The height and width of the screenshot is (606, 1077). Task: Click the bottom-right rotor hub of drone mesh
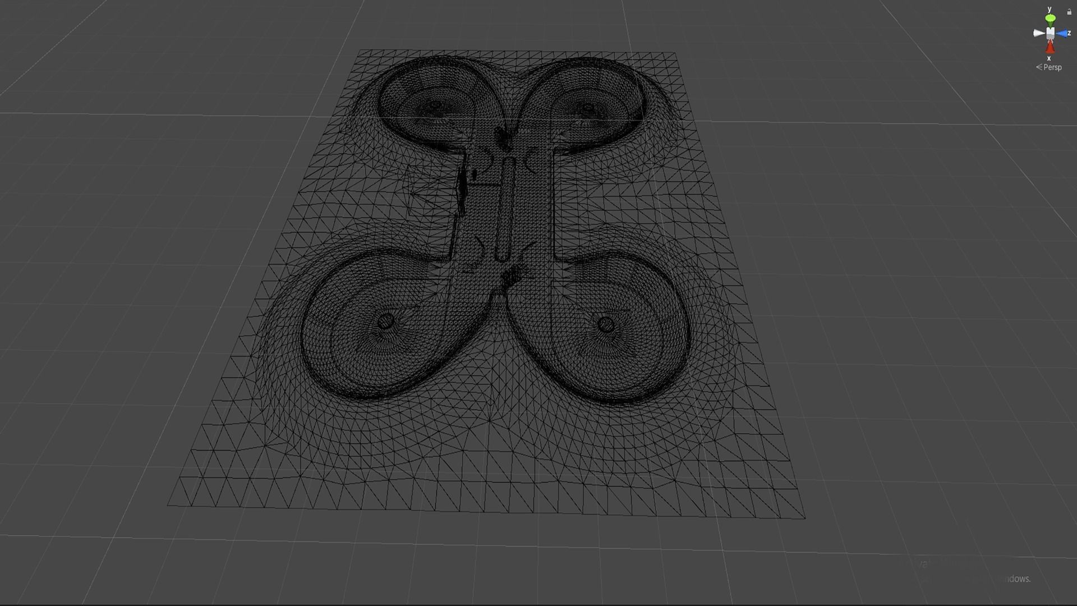[606, 324]
